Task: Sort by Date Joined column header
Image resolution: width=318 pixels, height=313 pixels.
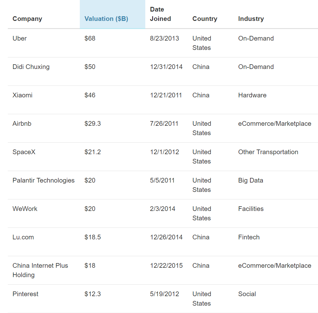Action: click(x=160, y=14)
